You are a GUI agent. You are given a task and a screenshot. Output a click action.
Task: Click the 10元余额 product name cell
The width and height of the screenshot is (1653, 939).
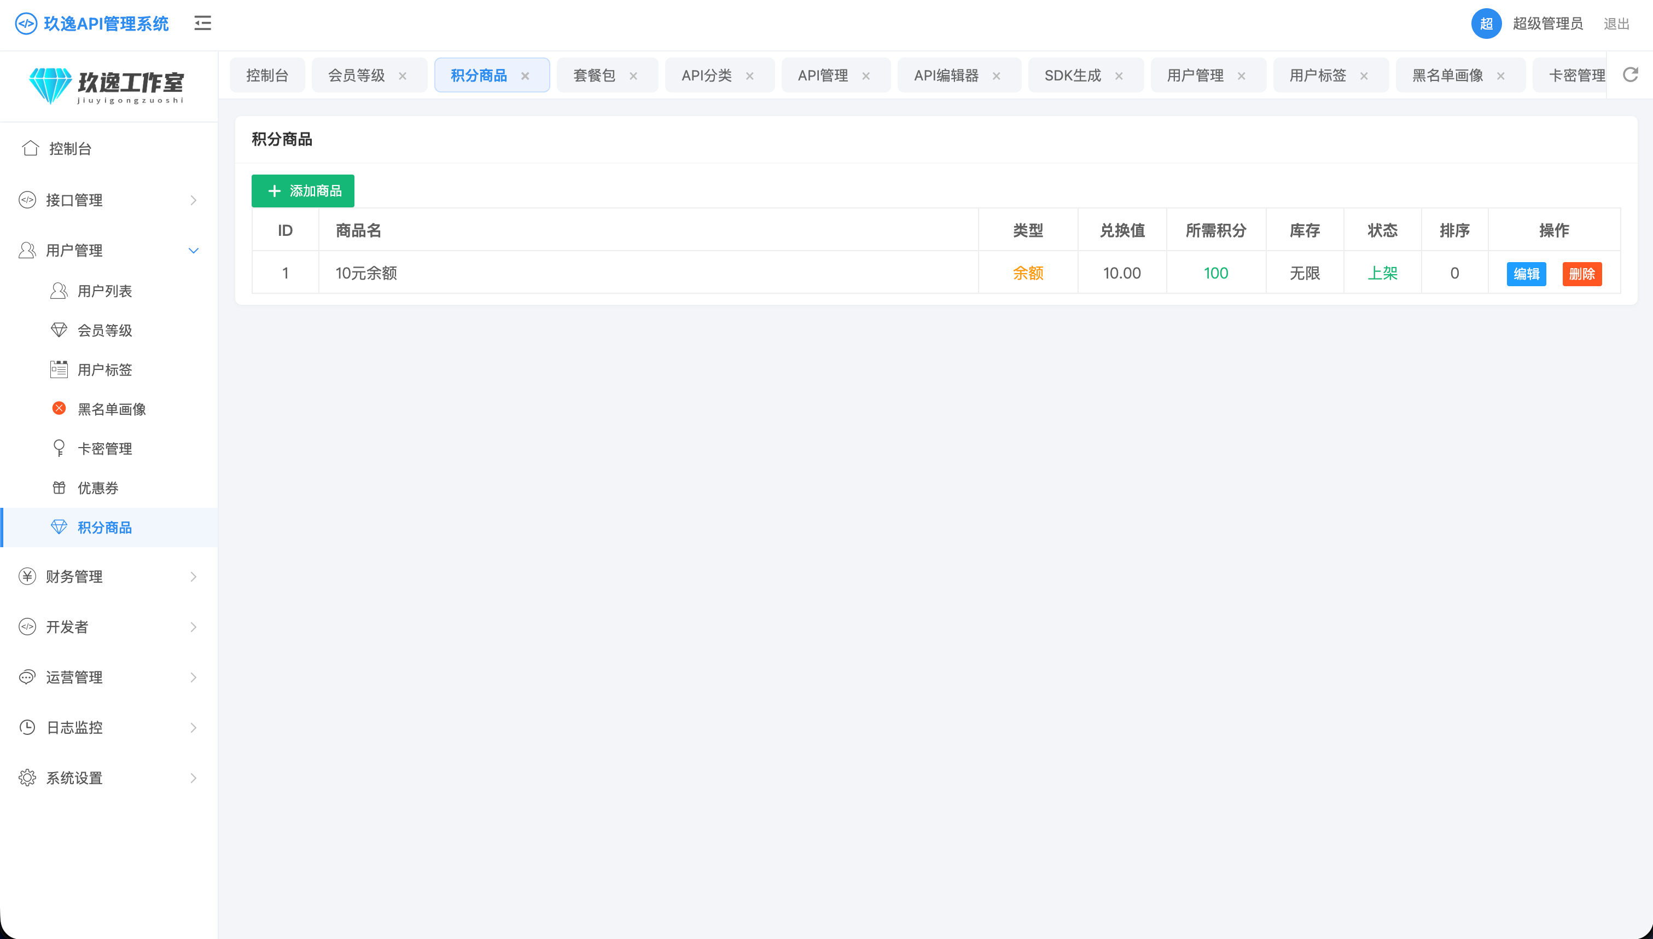click(648, 273)
